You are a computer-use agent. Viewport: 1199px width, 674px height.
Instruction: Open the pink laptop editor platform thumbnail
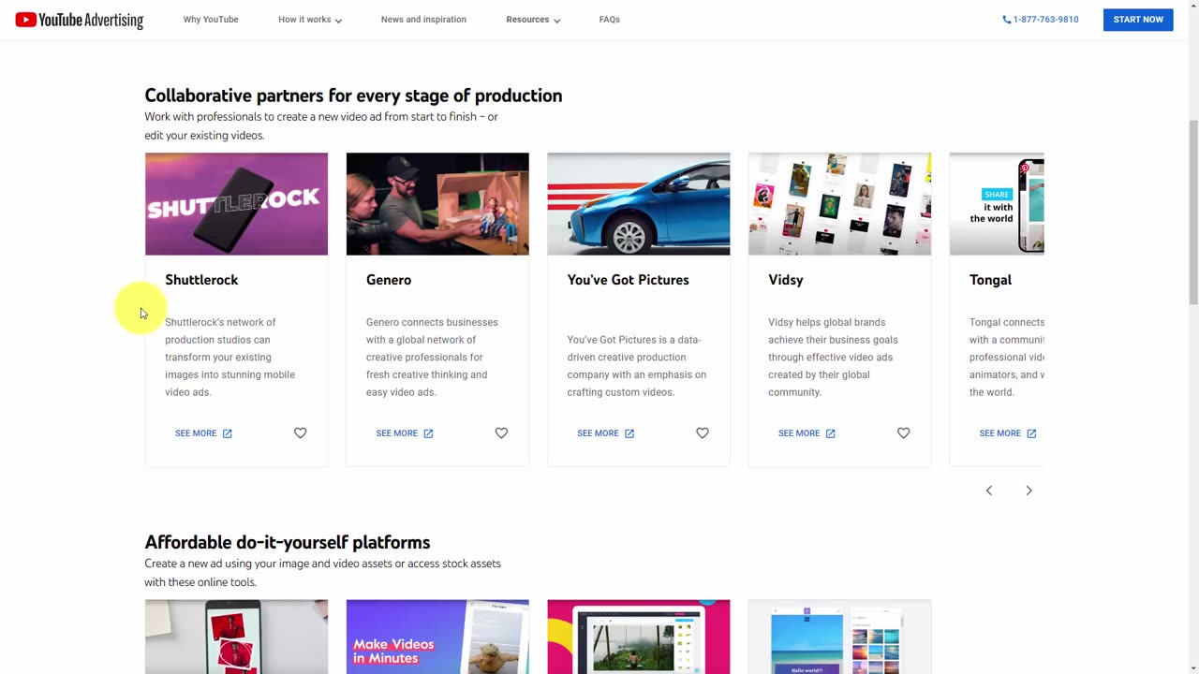tap(639, 637)
